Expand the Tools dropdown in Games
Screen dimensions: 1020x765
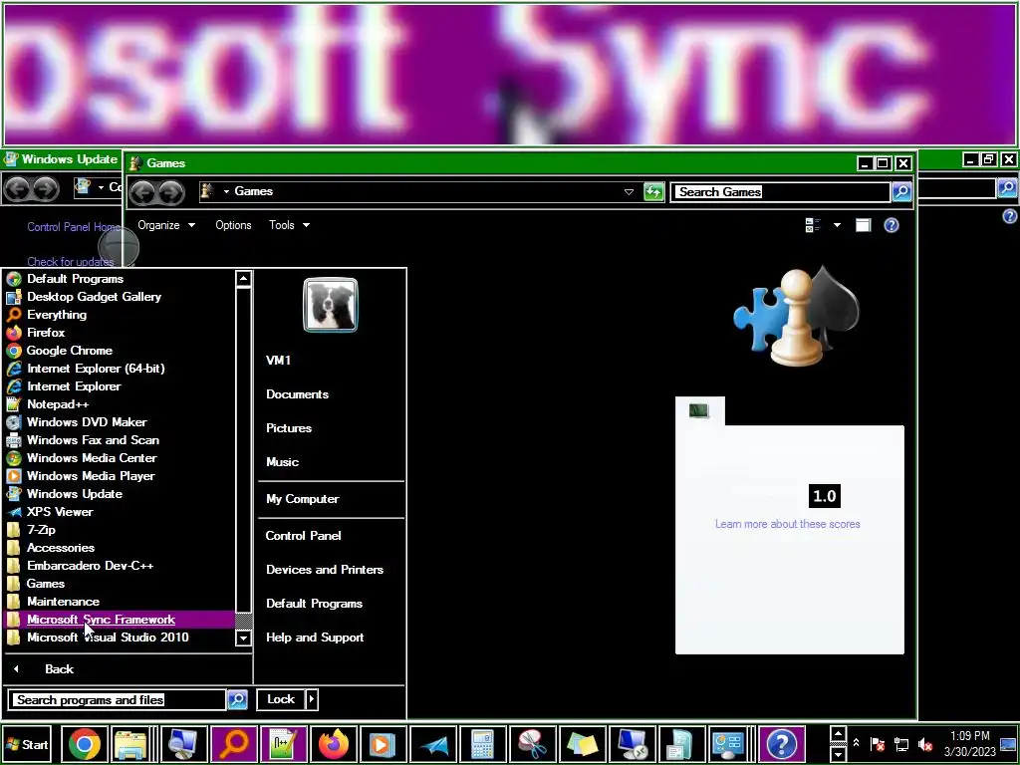click(x=289, y=225)
